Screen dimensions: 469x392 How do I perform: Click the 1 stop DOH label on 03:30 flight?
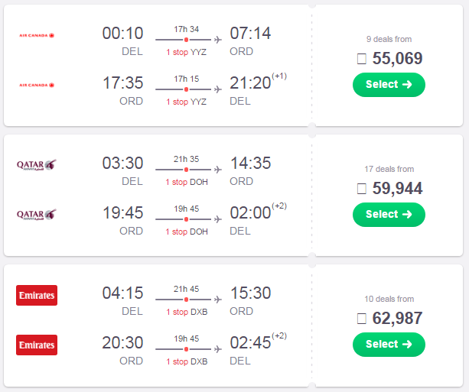(187, 182)
